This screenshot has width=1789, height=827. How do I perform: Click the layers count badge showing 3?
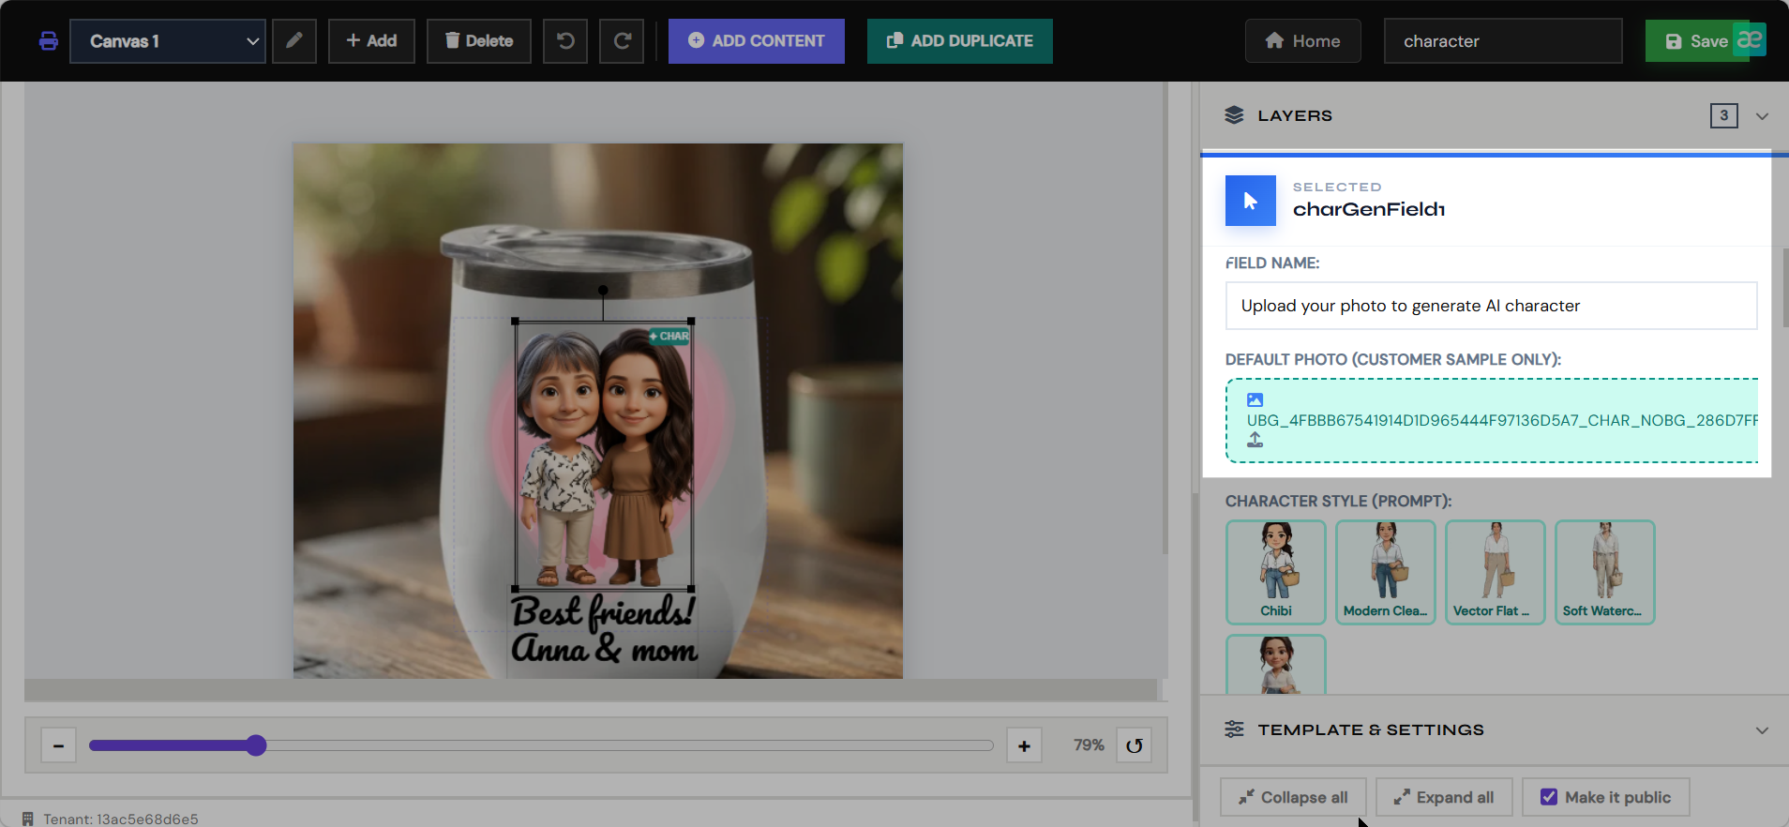(x=1723, y=115)
